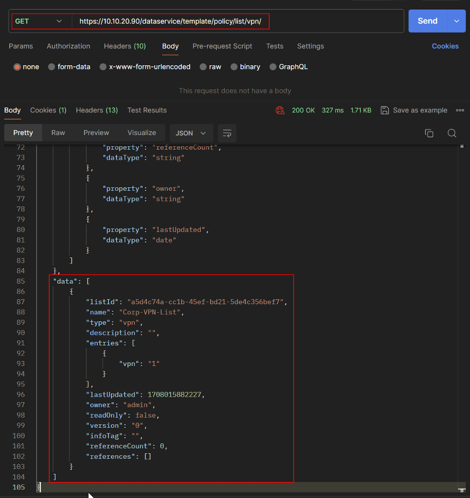
Task: Copy the response body to clipboard
Action: (429, 133)
